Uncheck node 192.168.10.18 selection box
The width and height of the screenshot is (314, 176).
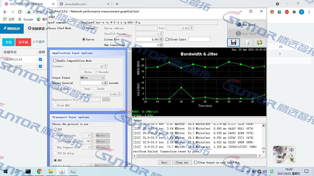pos(40,59)
